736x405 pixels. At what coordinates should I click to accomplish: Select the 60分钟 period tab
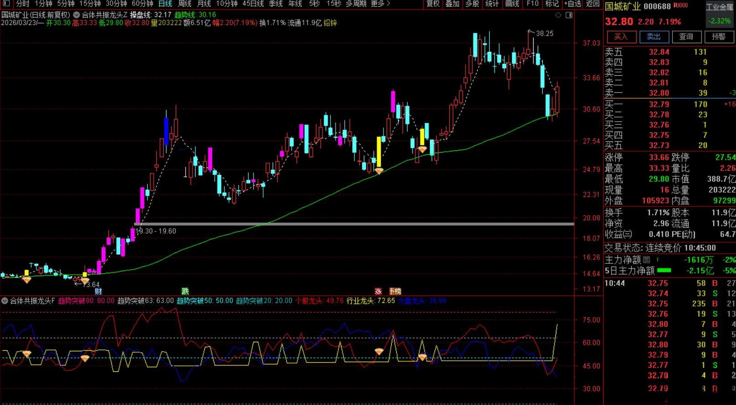[x=143, y=4]
